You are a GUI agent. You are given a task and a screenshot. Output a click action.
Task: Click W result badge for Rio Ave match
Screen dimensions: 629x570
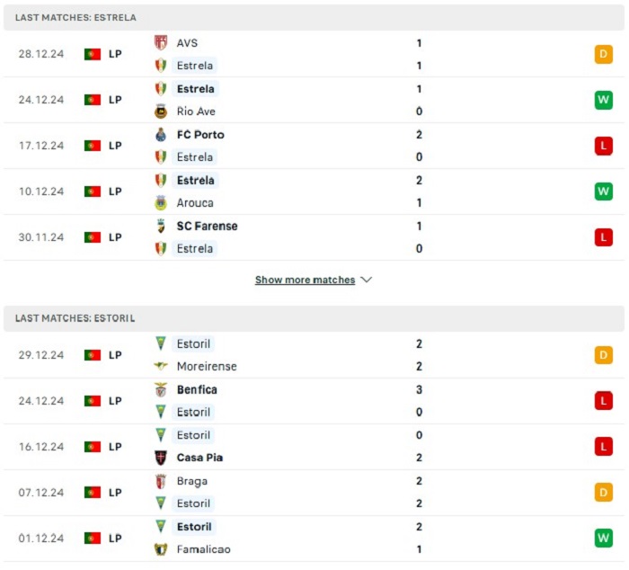coord(603,100)
